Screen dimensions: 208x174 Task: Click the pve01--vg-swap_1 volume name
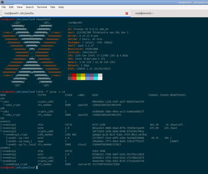coord(20,141)
